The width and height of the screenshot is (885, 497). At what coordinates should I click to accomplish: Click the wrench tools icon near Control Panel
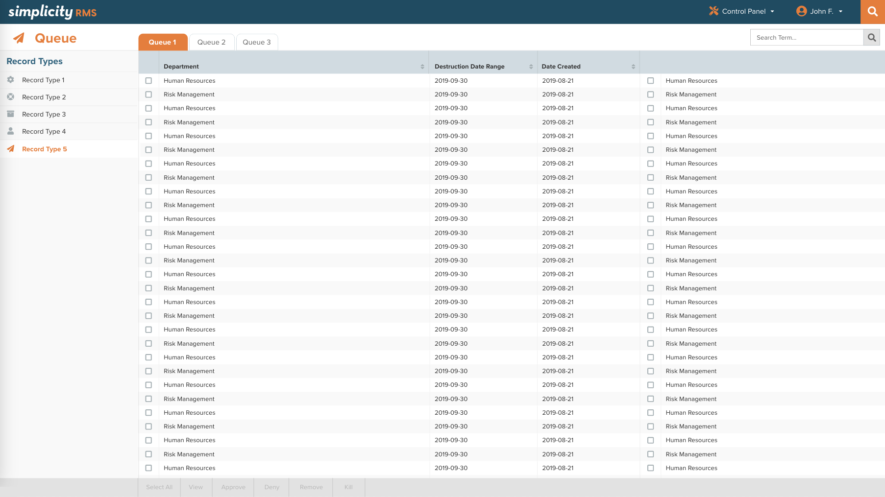pyautogui.click(x=713, y=11)
